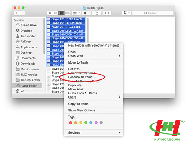Switch to icon view
This screenshot has width=187, height=143.
pyautogui.click(x=50, y=13)
